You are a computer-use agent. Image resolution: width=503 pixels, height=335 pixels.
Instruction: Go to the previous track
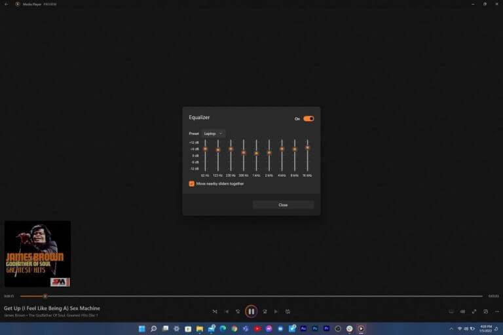[227, 311]
